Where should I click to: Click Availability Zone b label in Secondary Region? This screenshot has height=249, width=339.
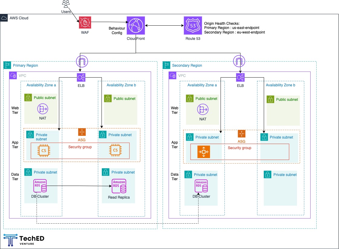[x=280, y=85]
